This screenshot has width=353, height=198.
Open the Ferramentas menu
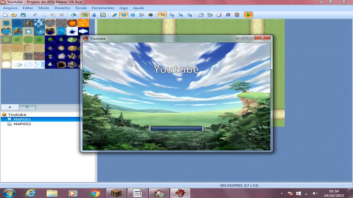pyautogui.click(x=103, y=8)
